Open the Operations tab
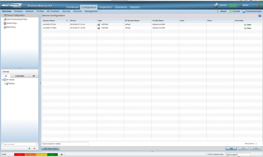This screenshot has width=263, height=157. [x=121, y=7]
